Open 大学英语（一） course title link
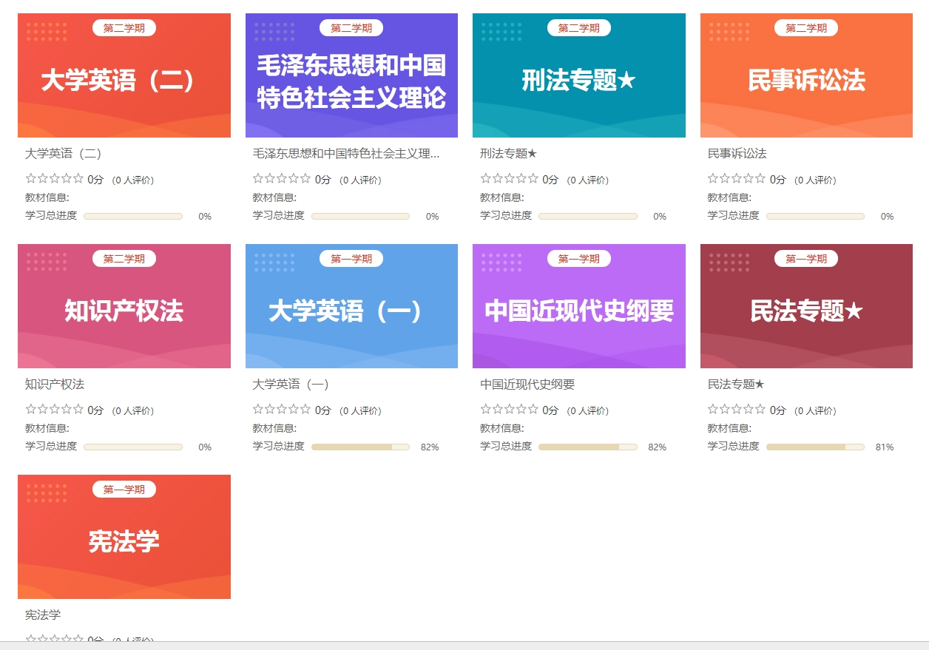 point(291,385)
